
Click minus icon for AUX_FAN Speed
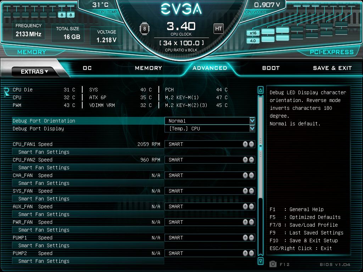[x=251, y=206]
